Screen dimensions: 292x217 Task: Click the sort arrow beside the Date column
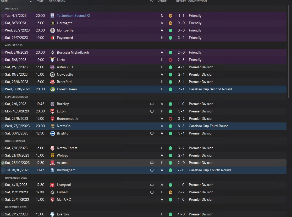tap(31, 1)
